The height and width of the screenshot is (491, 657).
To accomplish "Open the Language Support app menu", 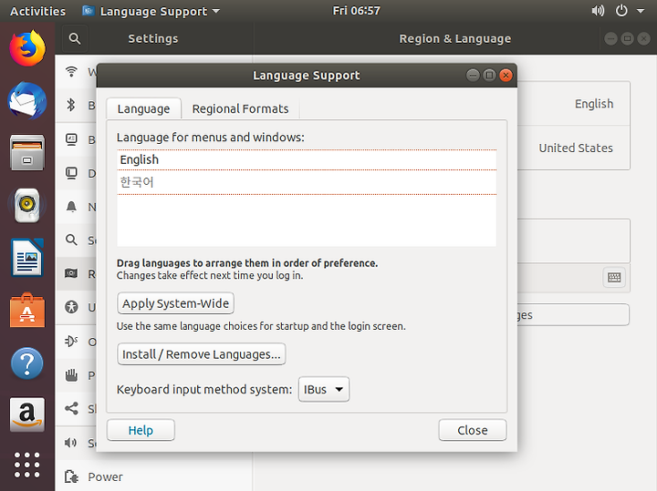I will (151, 11).
